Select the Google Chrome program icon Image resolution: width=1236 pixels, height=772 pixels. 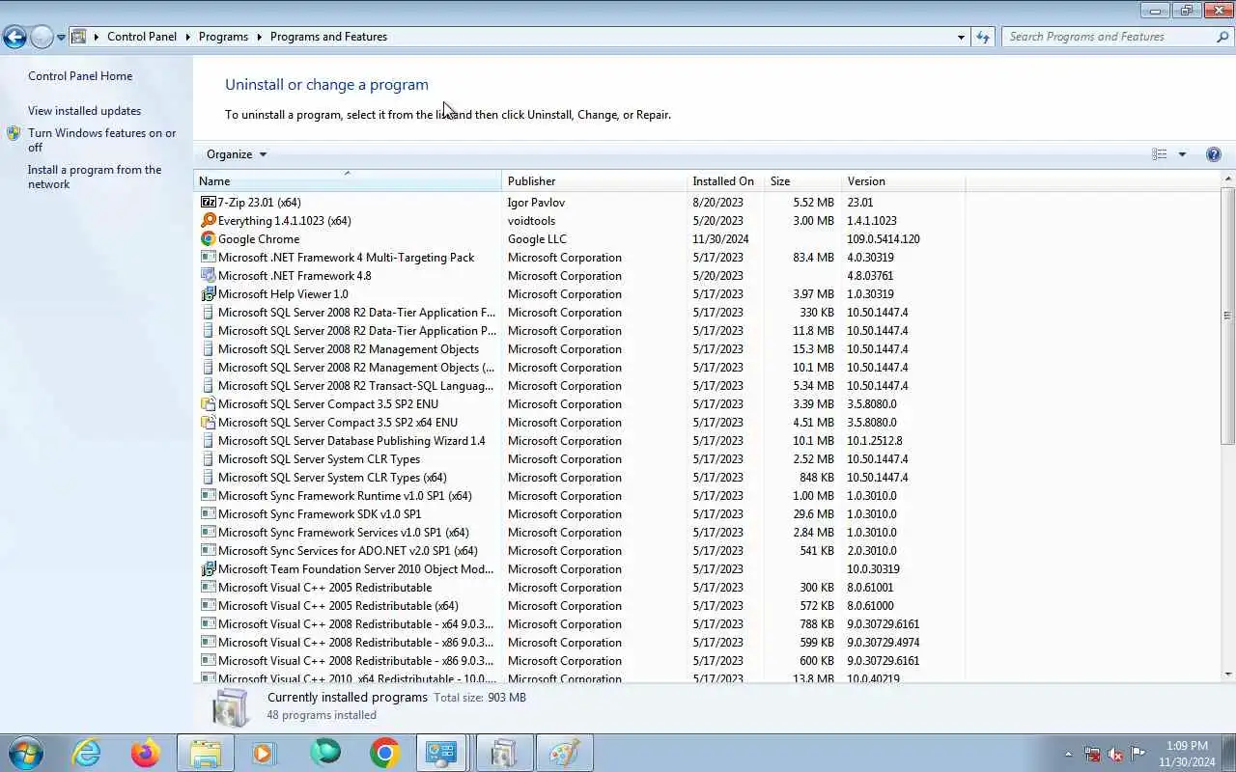point(208,239)
